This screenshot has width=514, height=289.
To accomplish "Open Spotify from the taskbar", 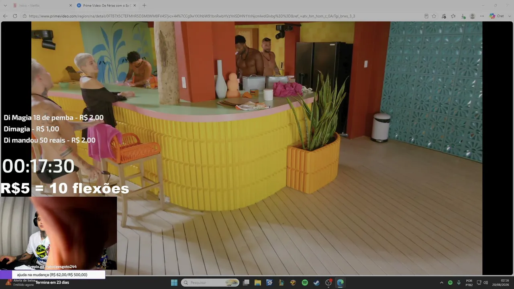I will tap(305, 283).
